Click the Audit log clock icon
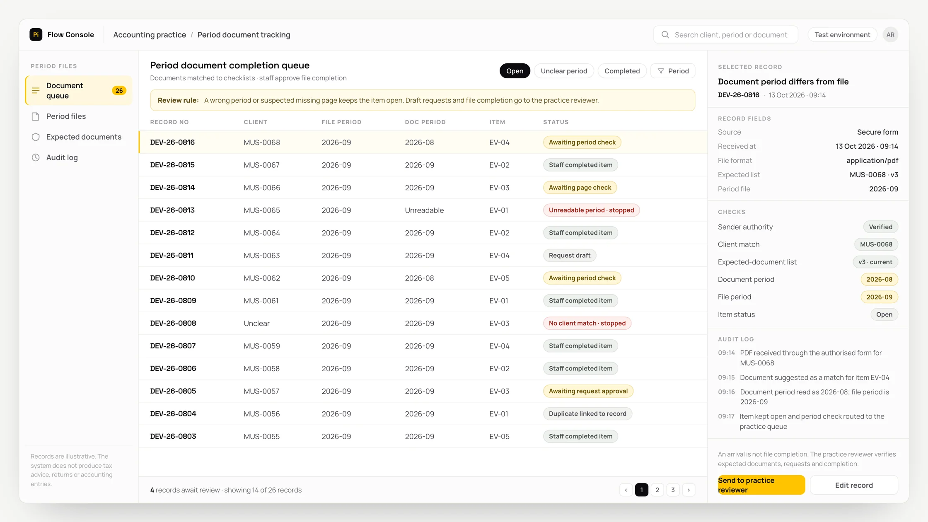928x522 pixels. click(36, 157)
